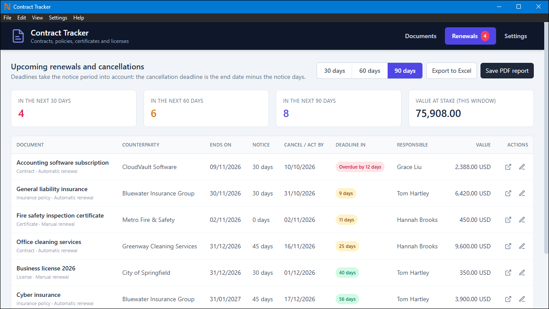This screenshot has width=549, height=309.
Task: Click Greenway Cleaning Services cell
Action: [160, 246]
